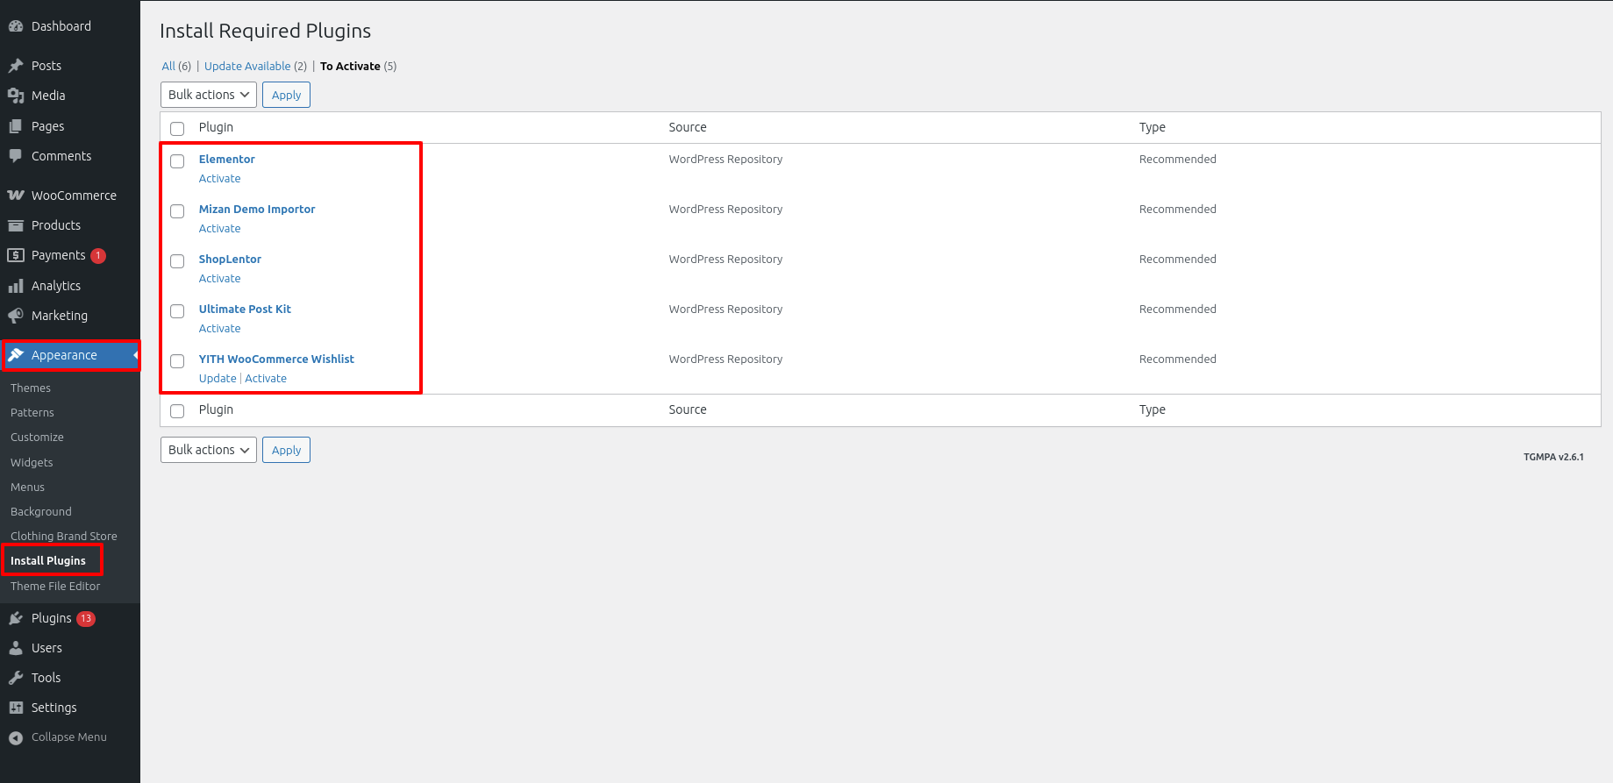Image resolution: width=1613 pixels, height=783 pixels.
Task: Toggle the select-all checkbox in table header
Action: (x=177, y=129)
